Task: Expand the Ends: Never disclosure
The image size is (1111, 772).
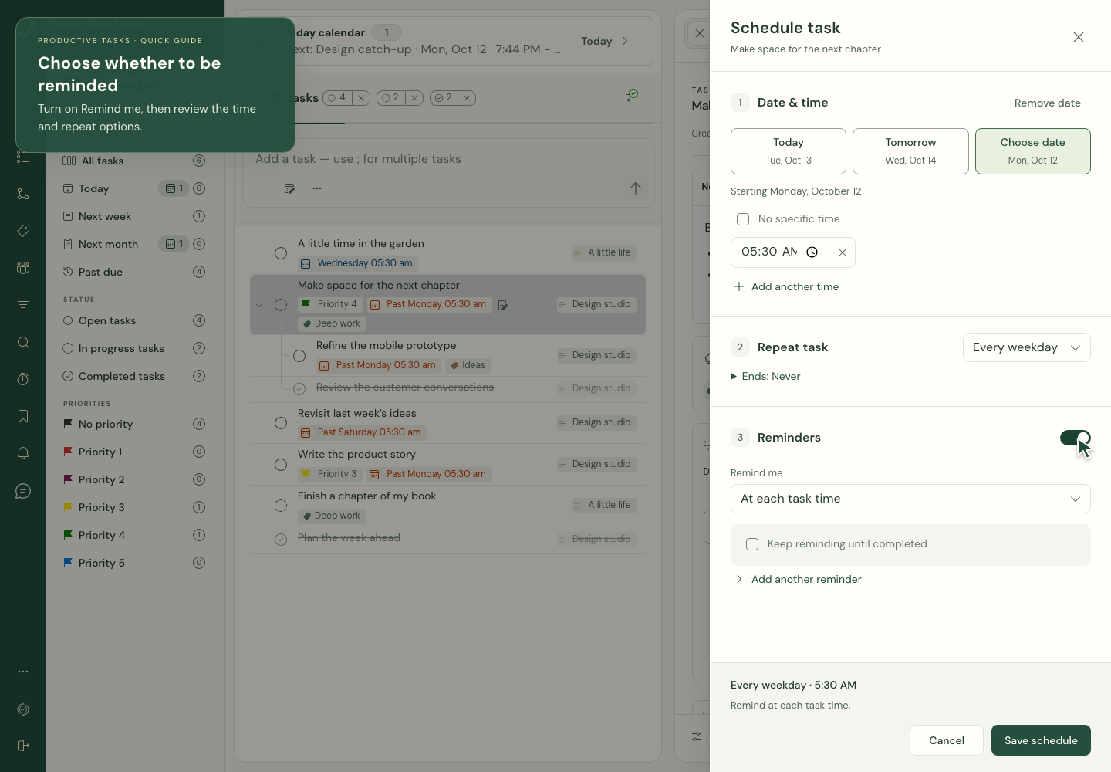Action: pyautogui.click(x=765, y=377)
